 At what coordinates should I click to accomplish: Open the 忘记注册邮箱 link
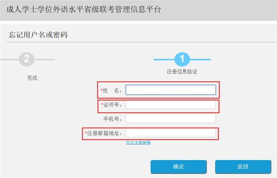(x=138, y=142)
